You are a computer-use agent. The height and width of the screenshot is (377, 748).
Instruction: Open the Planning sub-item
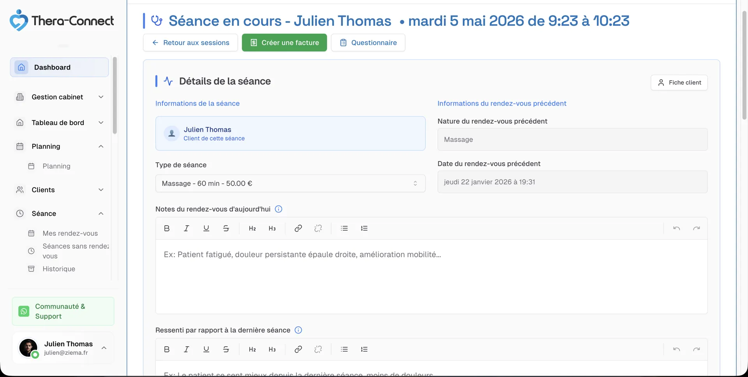[x=56, y=166]
